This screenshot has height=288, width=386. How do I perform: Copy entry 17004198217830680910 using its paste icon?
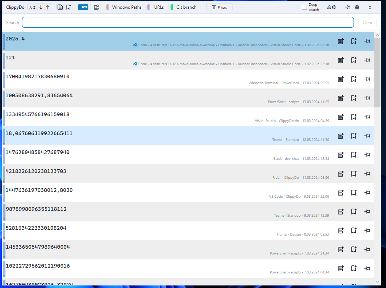pyautogui.click(x=340, y=79)
